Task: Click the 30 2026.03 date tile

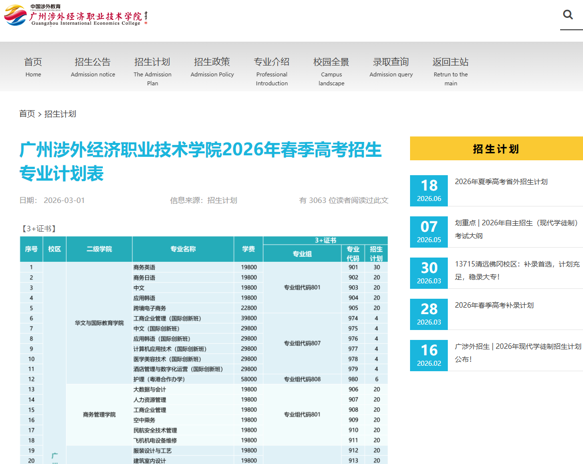Action: (429, 273)
